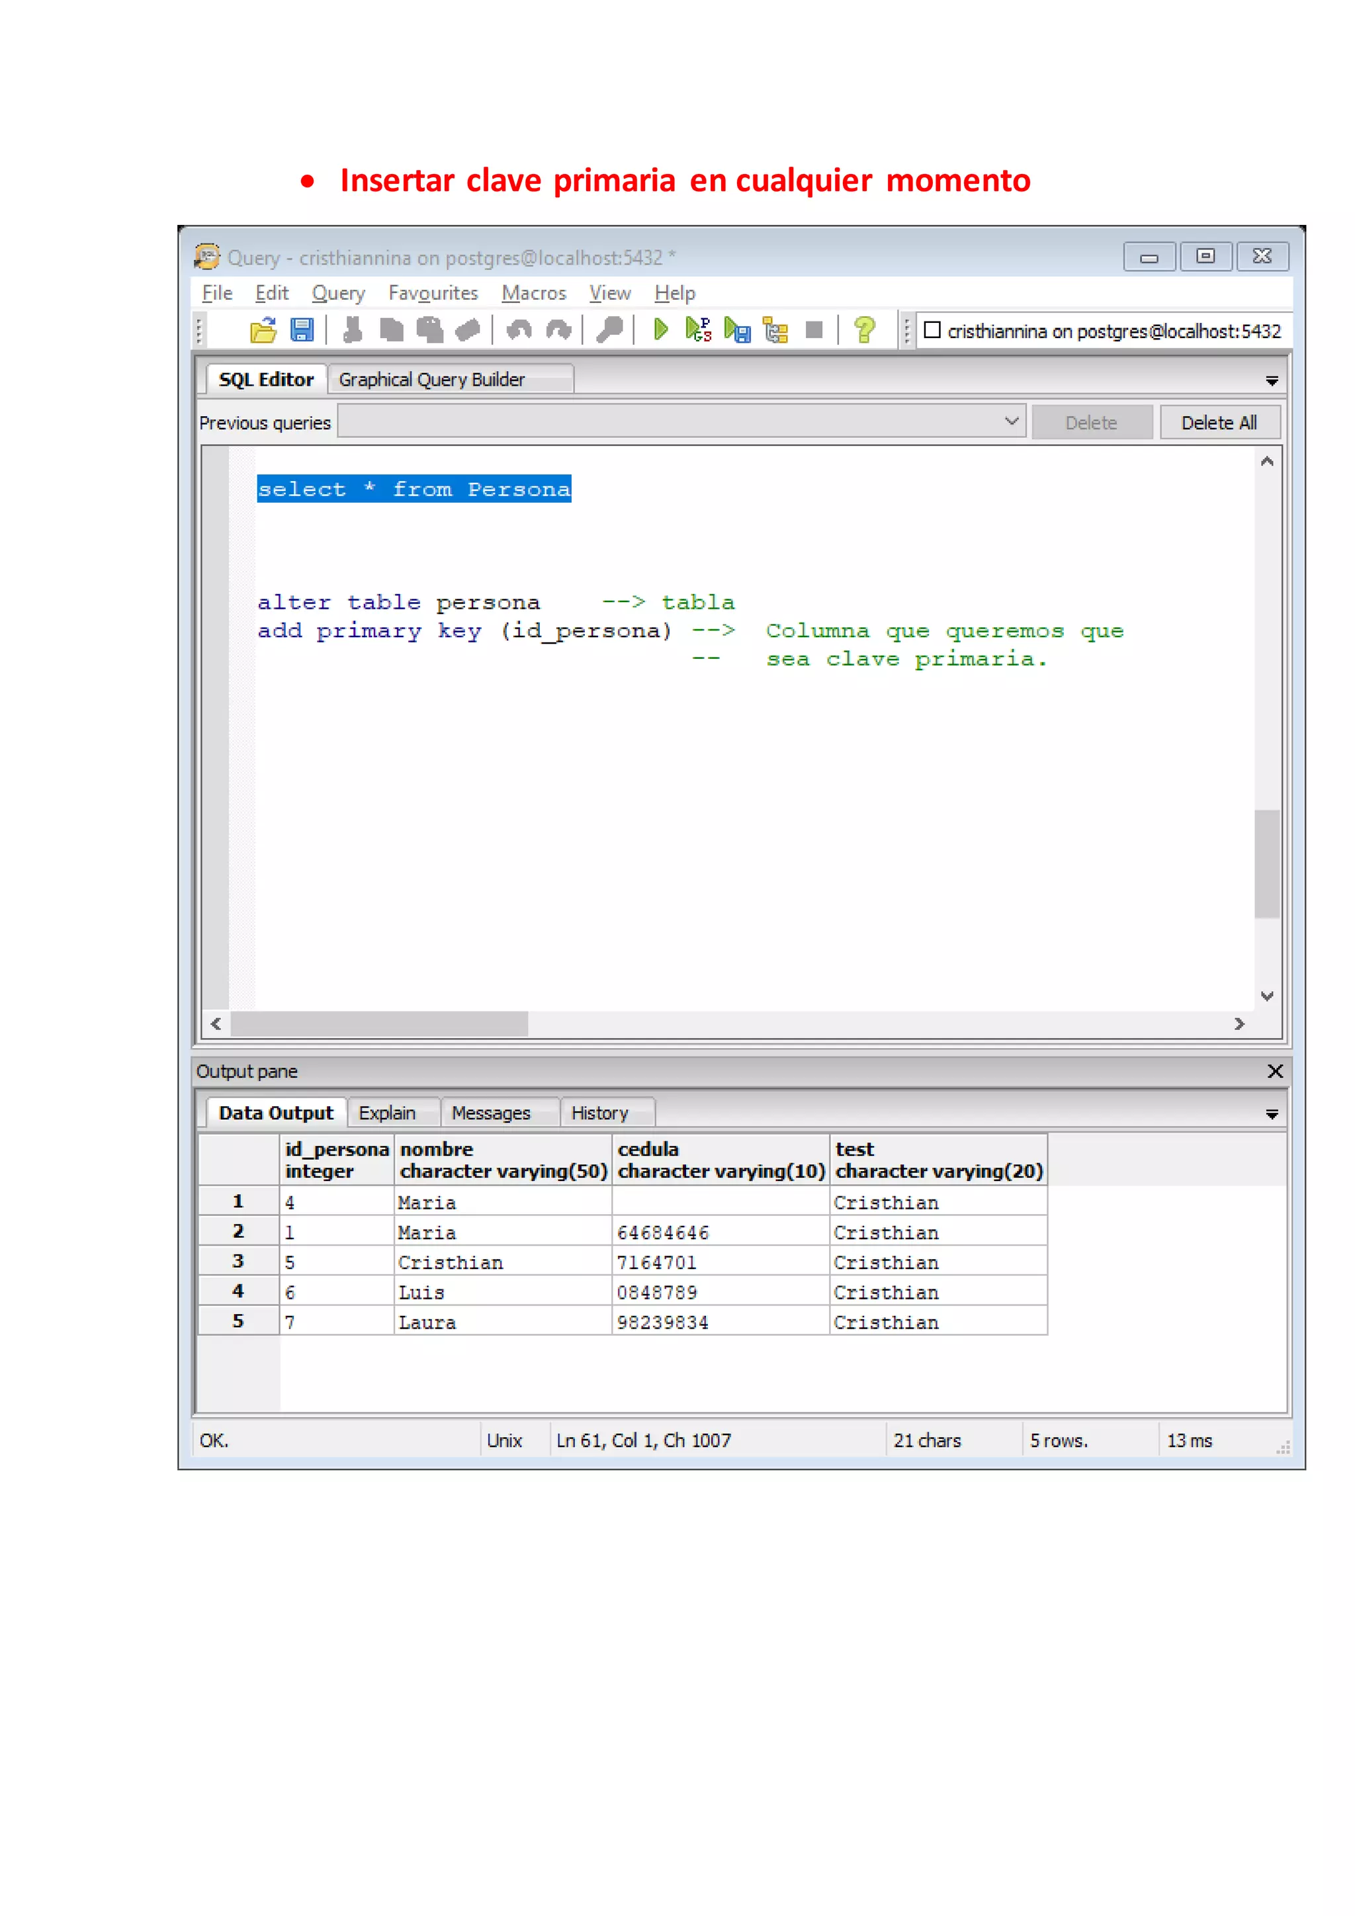Copy icon in query toolbar
The image size is (1355, 1916).
click(x=390, y=330)
